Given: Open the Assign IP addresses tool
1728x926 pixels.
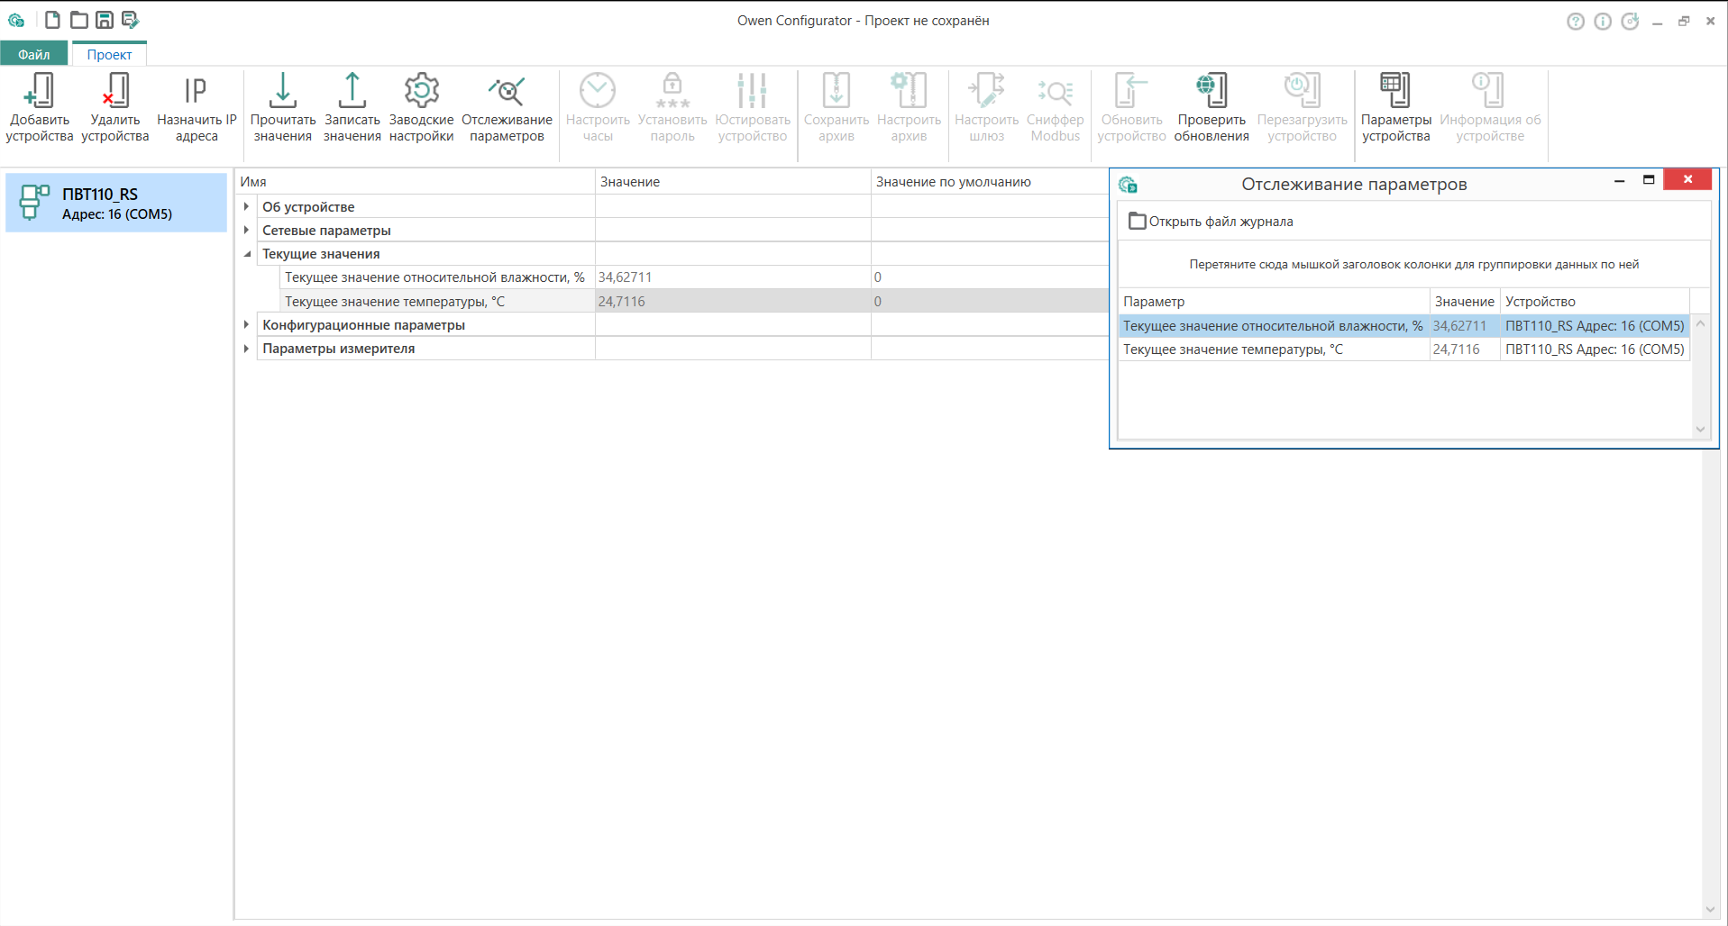Looking at the screenshot, I should pyautogui.click(x=197, y=91).
